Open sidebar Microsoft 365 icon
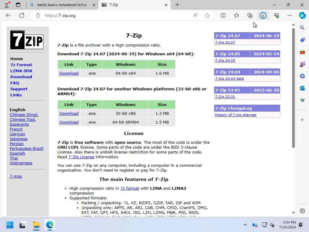 (302, 76)
